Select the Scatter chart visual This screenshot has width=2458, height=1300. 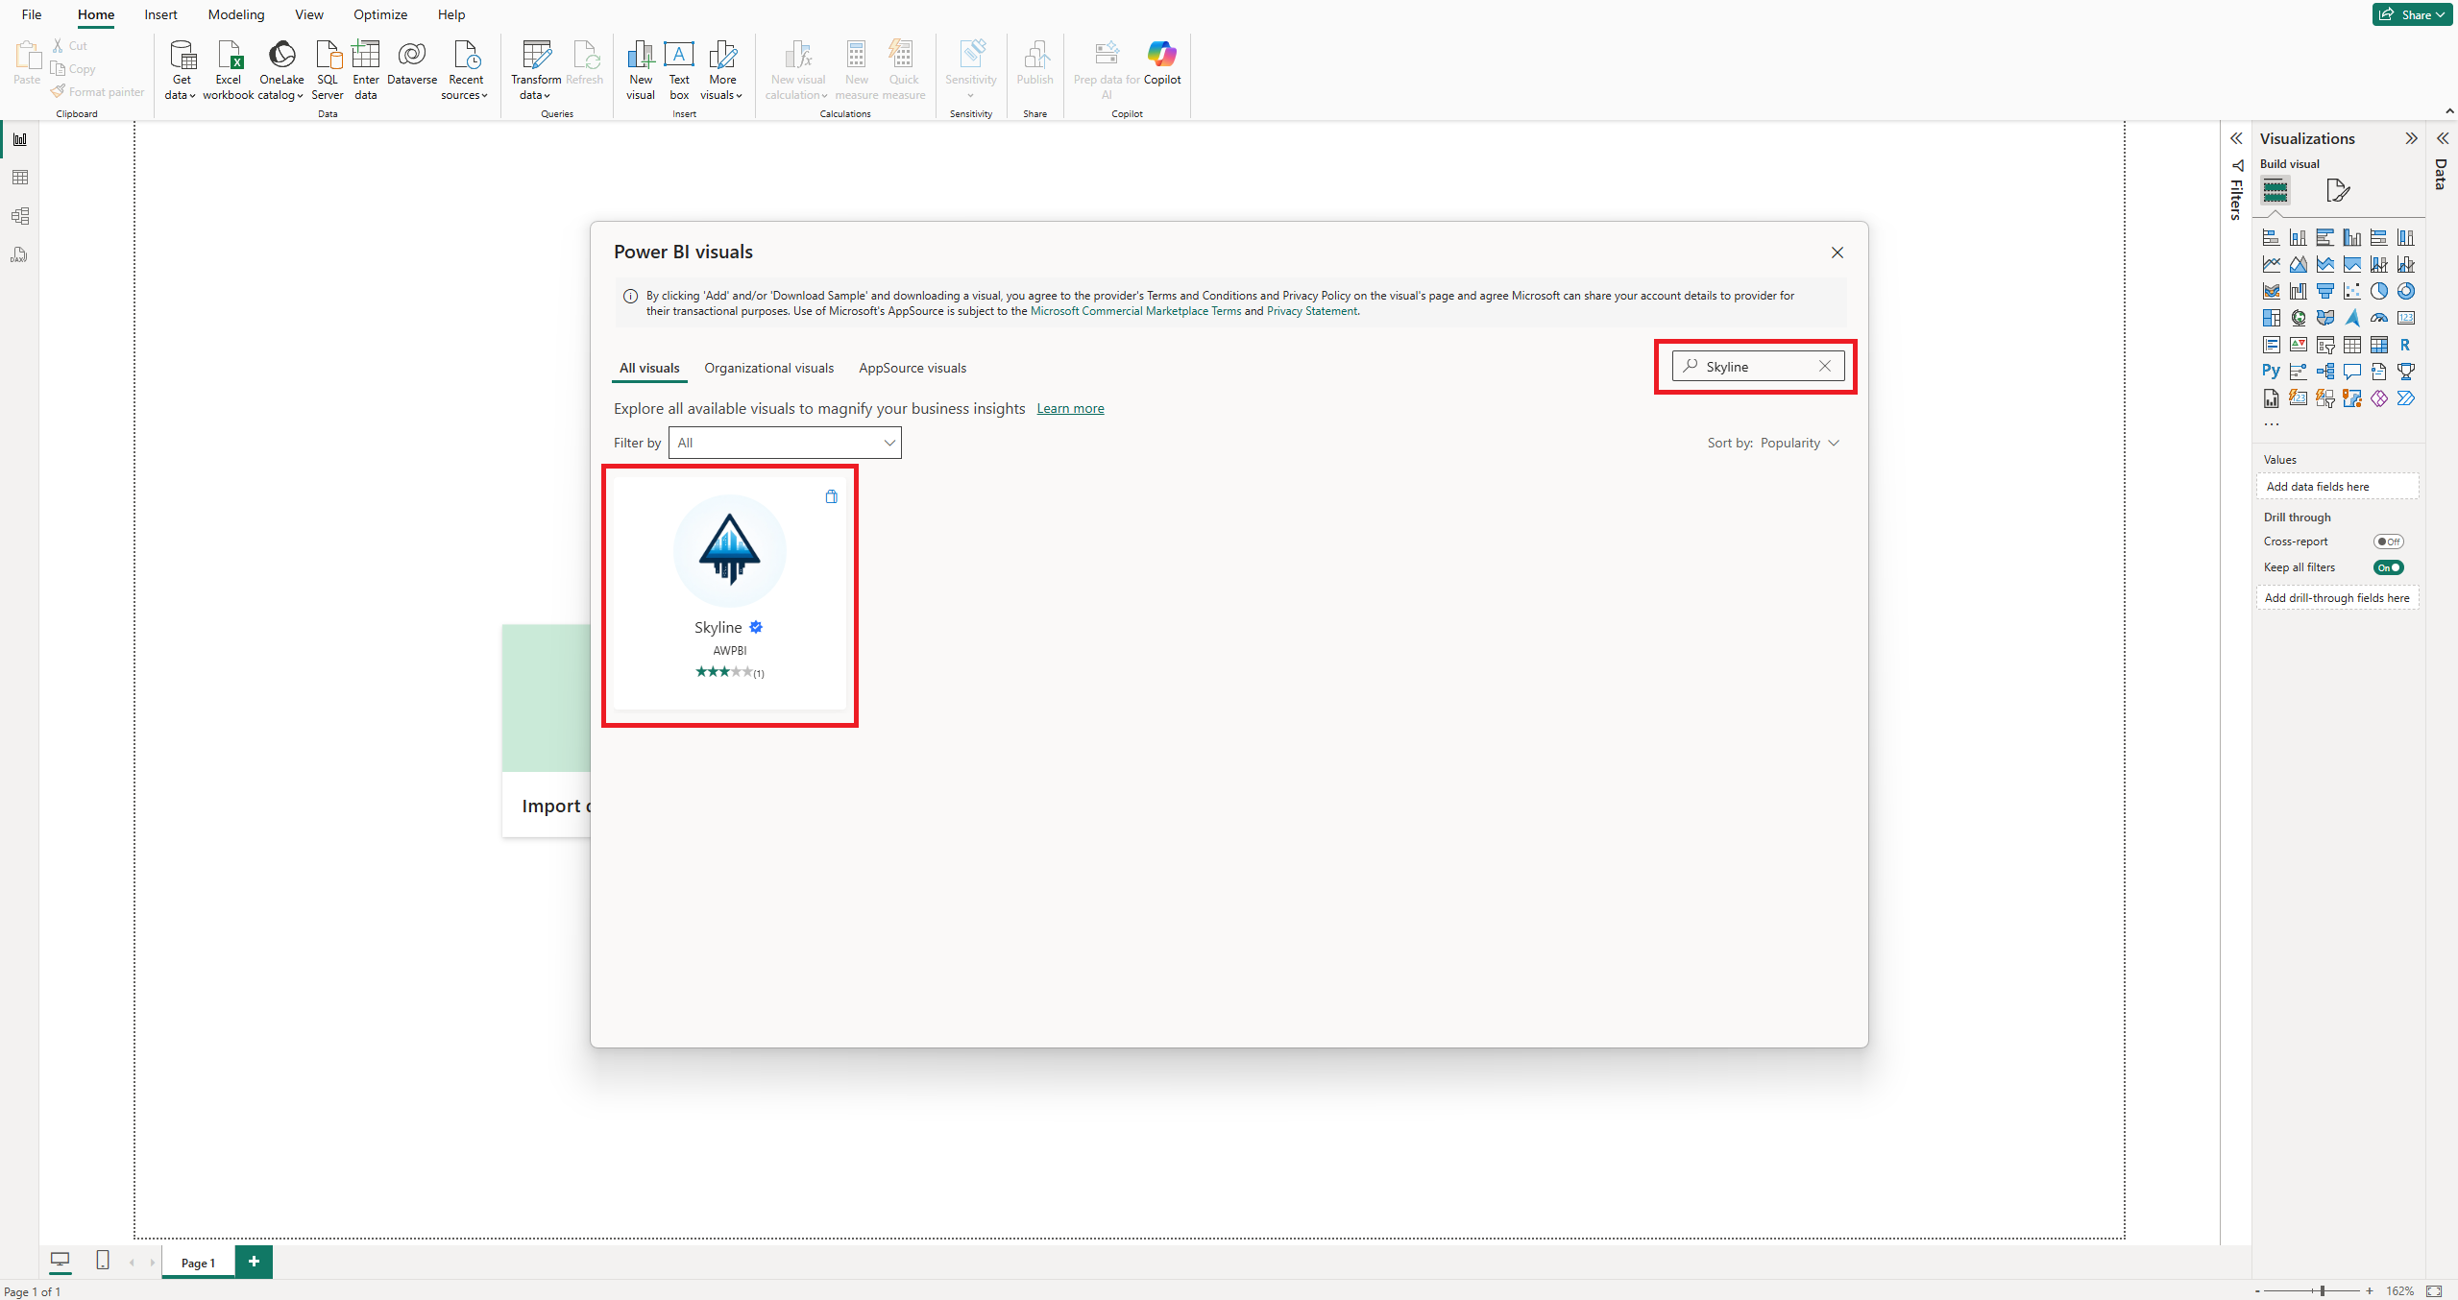coord(2352,291)
